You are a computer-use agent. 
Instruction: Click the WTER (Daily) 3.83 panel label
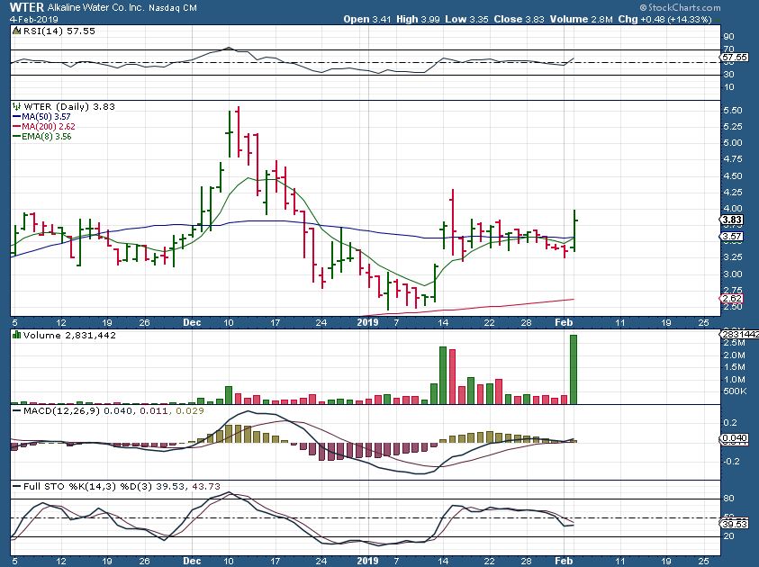(69, 106)
